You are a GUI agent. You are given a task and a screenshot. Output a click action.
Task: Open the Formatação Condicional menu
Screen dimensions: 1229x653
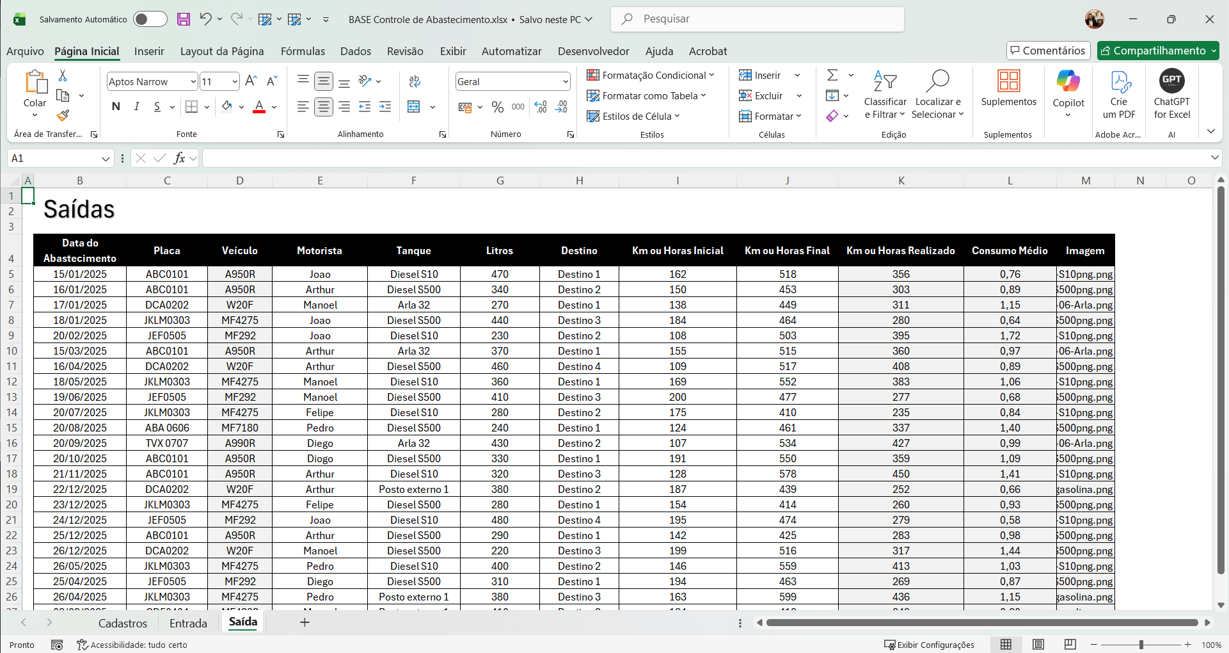coord(652,75)
